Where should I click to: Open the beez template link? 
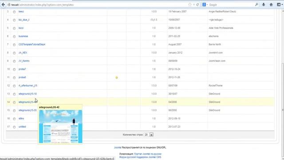point(21,12)
